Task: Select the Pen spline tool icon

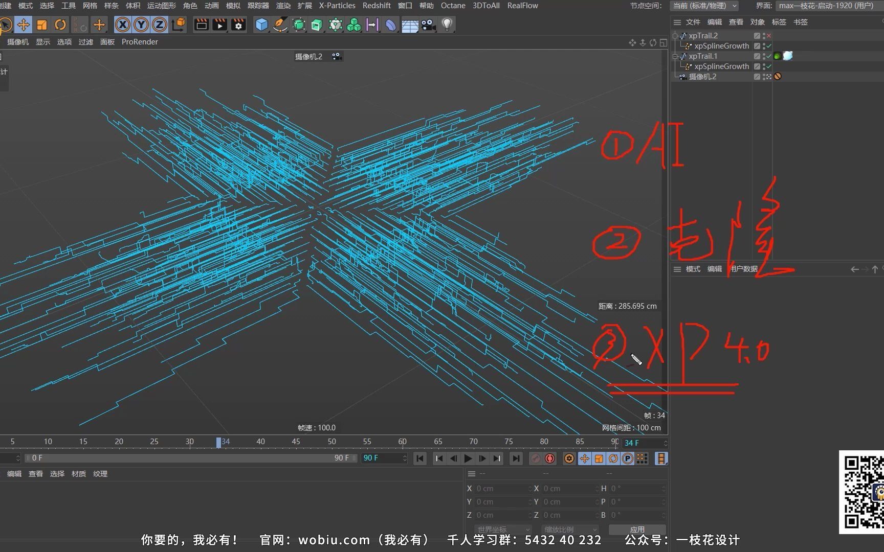Action: pos(280,25)
